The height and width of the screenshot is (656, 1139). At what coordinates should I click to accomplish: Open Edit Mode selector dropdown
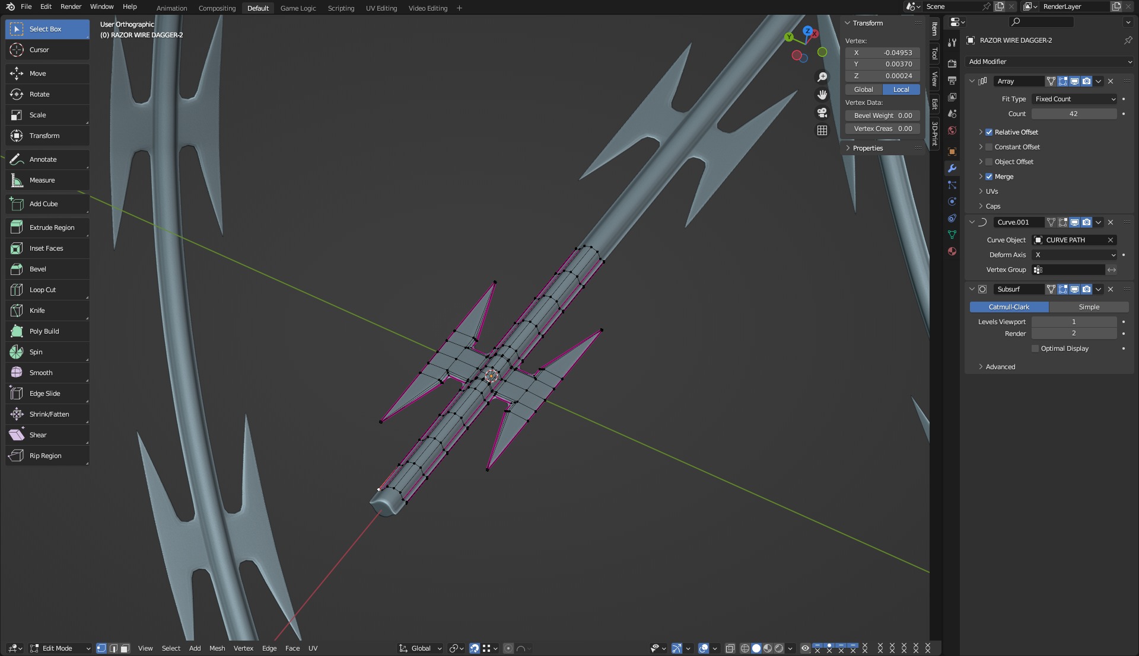click(60, 648)
